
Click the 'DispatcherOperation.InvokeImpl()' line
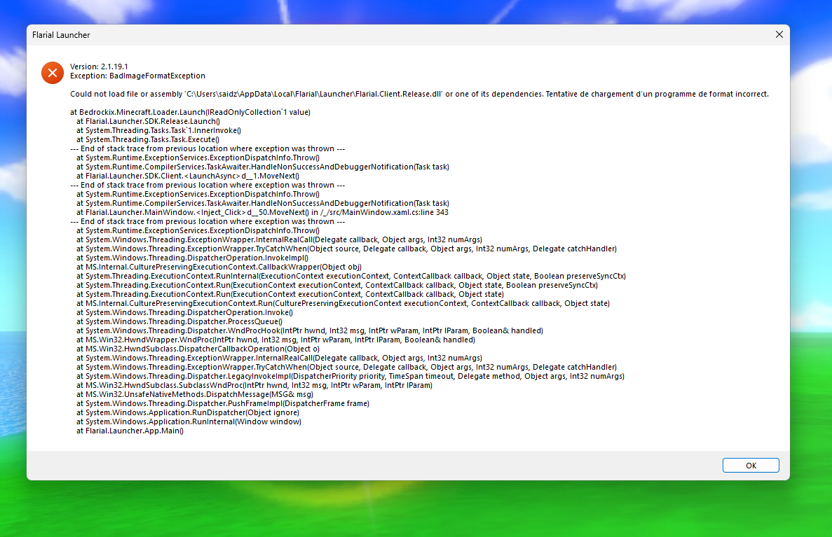coord(192,258)
